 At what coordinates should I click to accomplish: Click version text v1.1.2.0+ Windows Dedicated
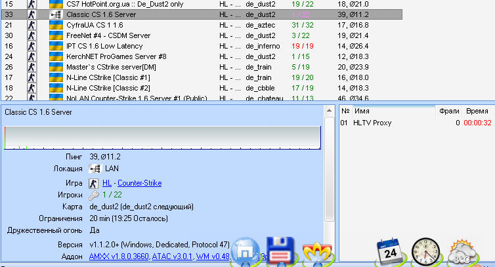click(160, 245)
